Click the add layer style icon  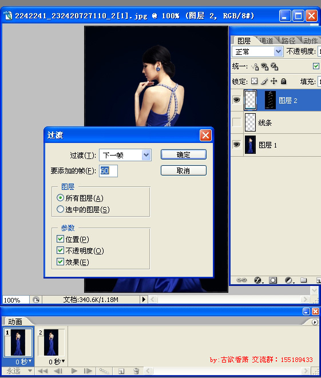(x=258, y=280)
